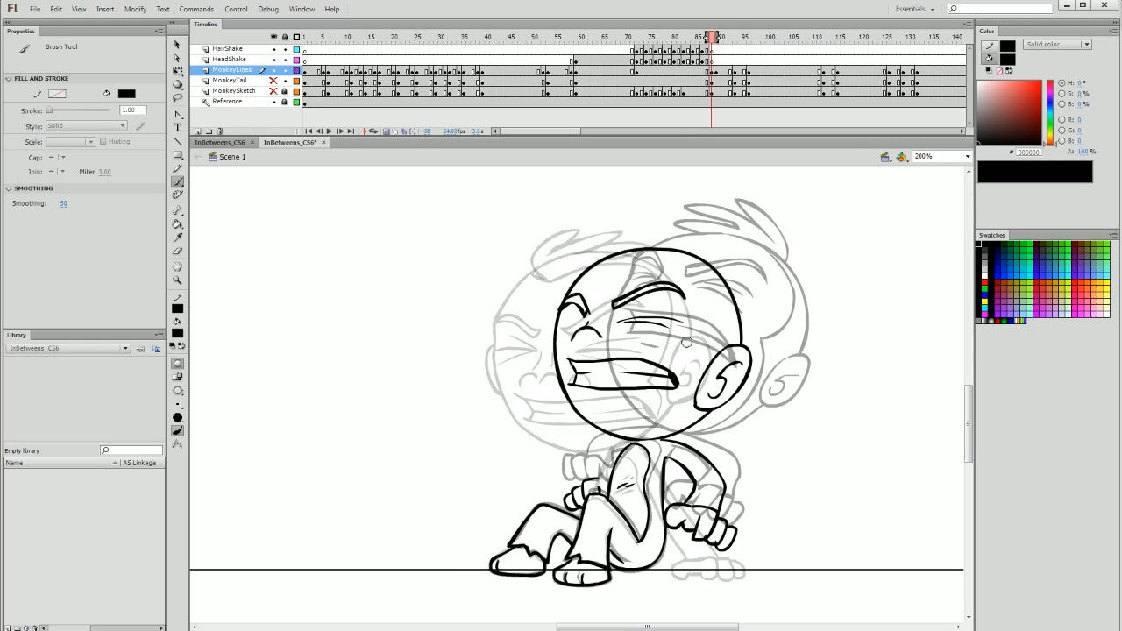The image size is (1122, 631).
Task: Choose the Eyedropper tool
Action: point(177,238)
